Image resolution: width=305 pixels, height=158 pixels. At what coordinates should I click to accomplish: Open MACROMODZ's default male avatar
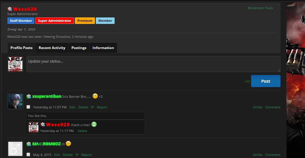pos(15,149)
